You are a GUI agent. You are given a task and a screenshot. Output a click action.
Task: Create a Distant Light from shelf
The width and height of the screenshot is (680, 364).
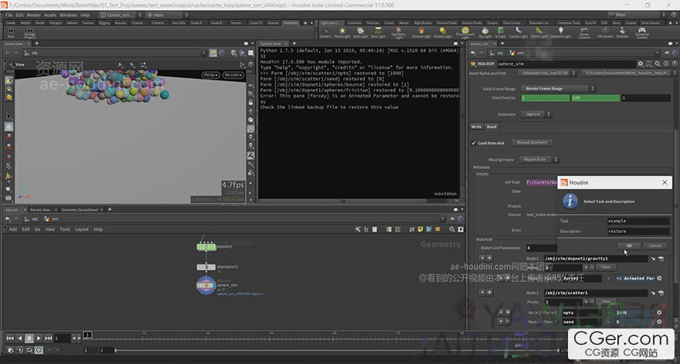coord(443,31)
